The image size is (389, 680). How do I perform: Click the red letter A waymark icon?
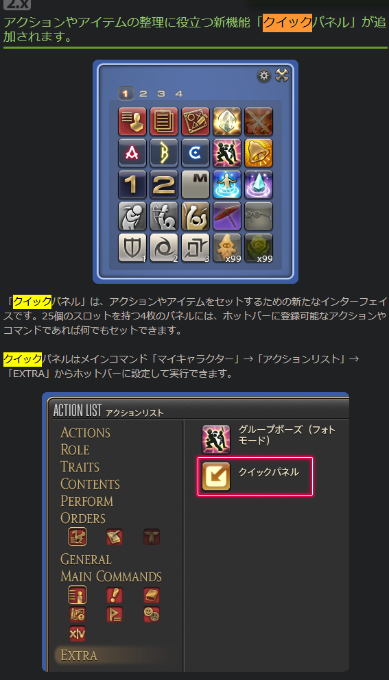pyautogui.click(x=132, y=153)
